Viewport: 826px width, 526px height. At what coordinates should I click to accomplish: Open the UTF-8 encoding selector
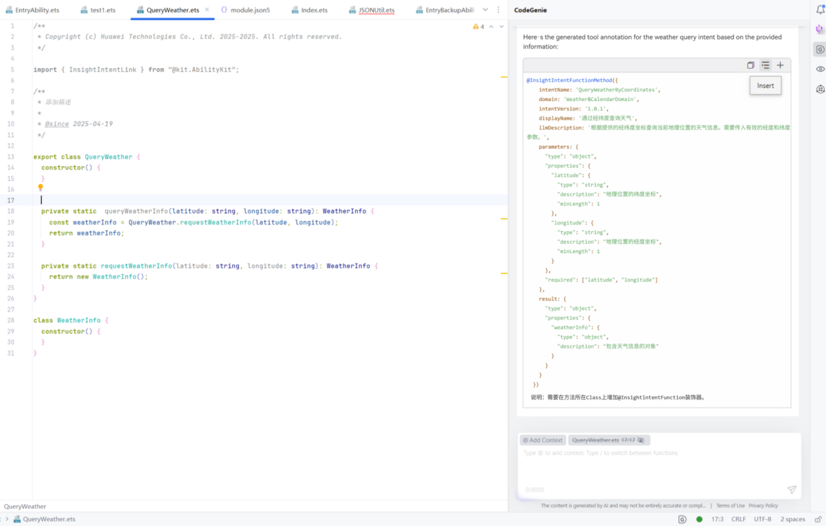coord(763,519)
